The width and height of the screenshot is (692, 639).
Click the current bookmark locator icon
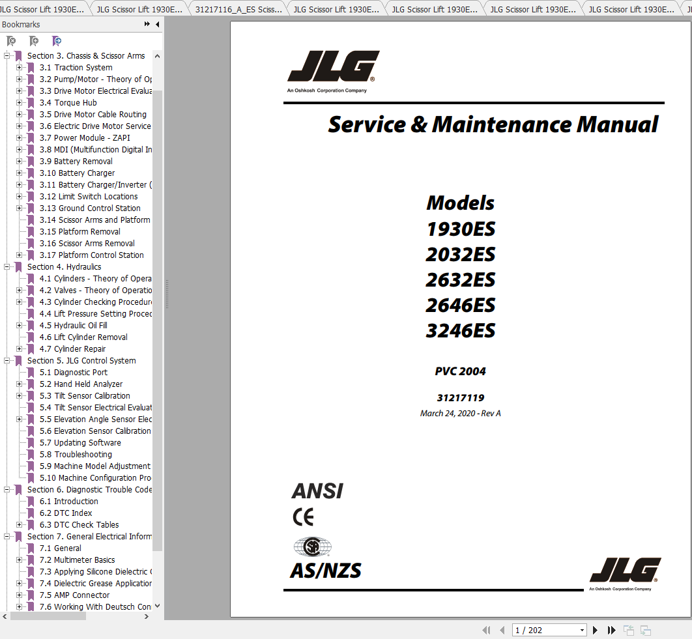point(57,41)
